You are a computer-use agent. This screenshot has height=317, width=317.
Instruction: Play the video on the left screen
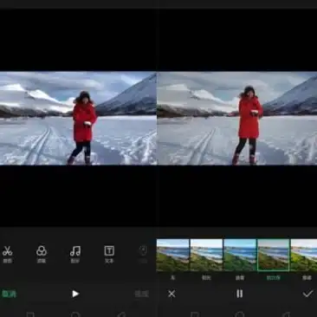coord(75,294)
